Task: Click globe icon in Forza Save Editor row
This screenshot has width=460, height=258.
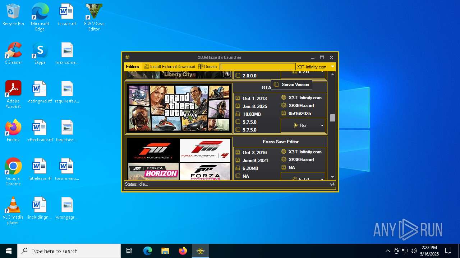Action: coord(284,152)
